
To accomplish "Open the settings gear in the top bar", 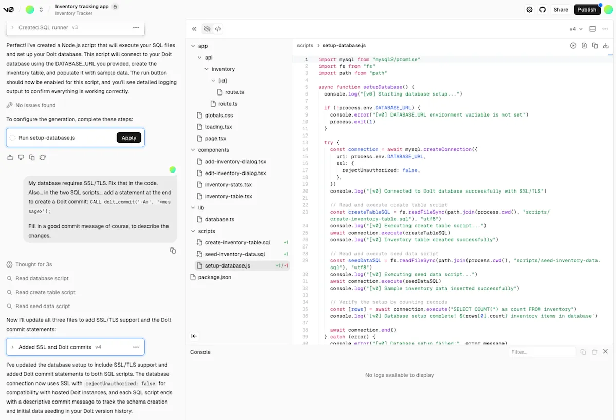I will click(x=530, y=9).
